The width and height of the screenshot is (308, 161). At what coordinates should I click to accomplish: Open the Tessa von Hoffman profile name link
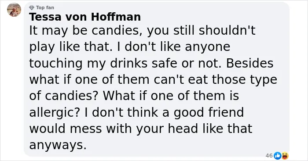[85, 17]
